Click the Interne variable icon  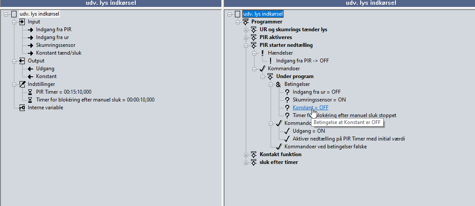(22, 108)
